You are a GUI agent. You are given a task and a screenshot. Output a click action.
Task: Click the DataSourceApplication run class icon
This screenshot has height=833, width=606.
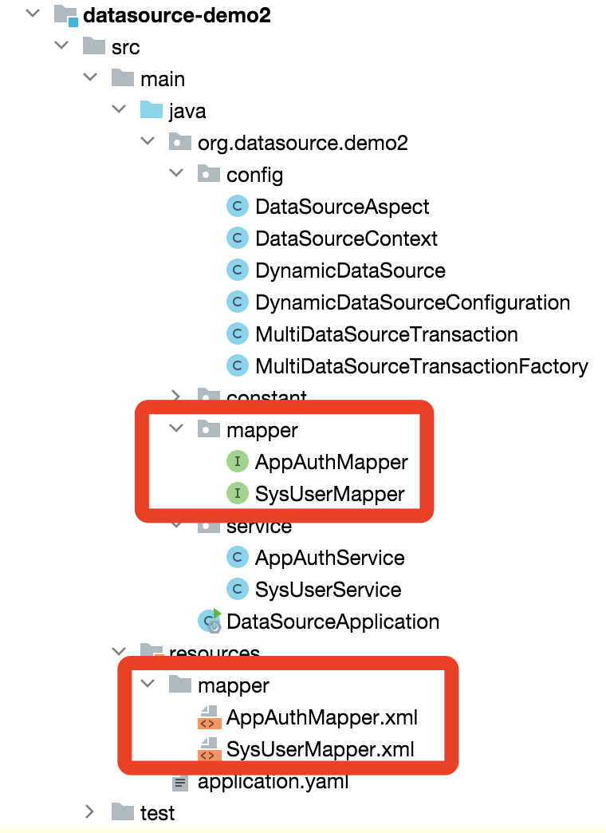[x=210, y=621]
